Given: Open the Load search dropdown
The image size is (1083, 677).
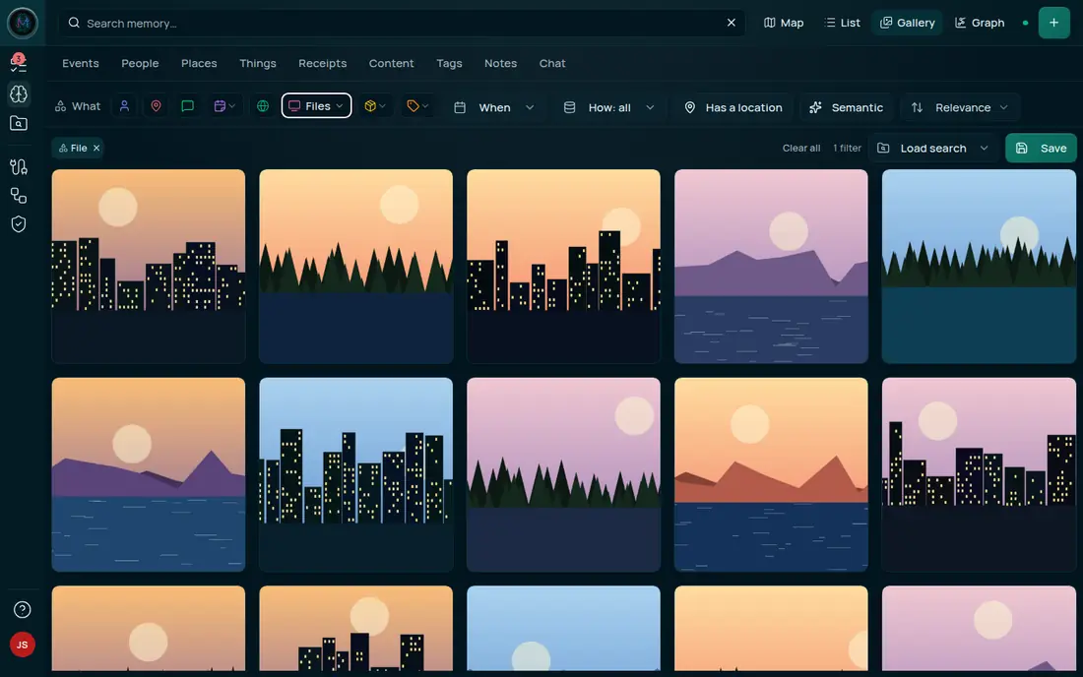Looking at the screenshot, I should coord(933,149).
